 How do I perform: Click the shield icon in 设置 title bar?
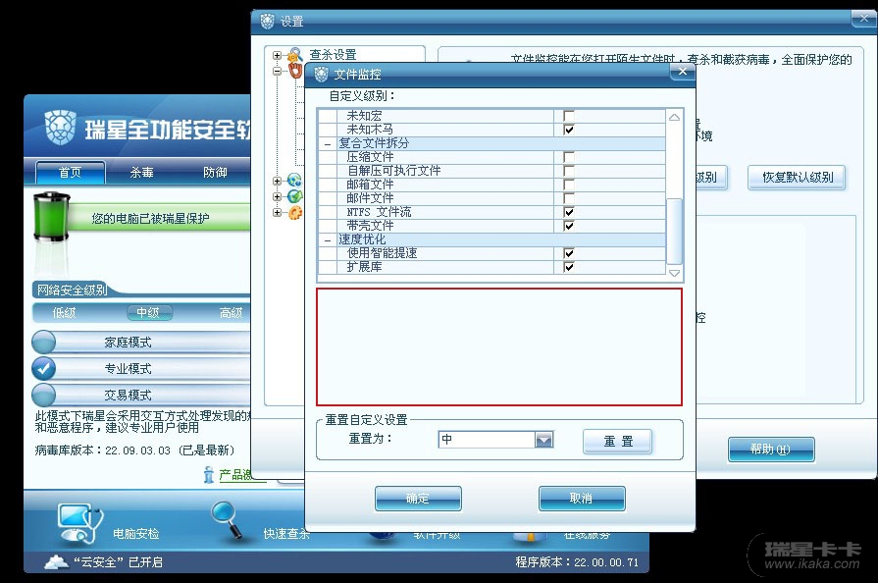[267, 22]
